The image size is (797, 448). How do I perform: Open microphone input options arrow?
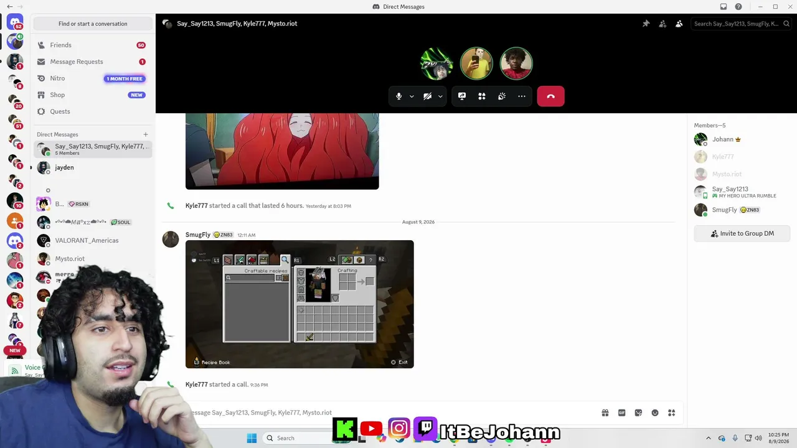point(412,96)
